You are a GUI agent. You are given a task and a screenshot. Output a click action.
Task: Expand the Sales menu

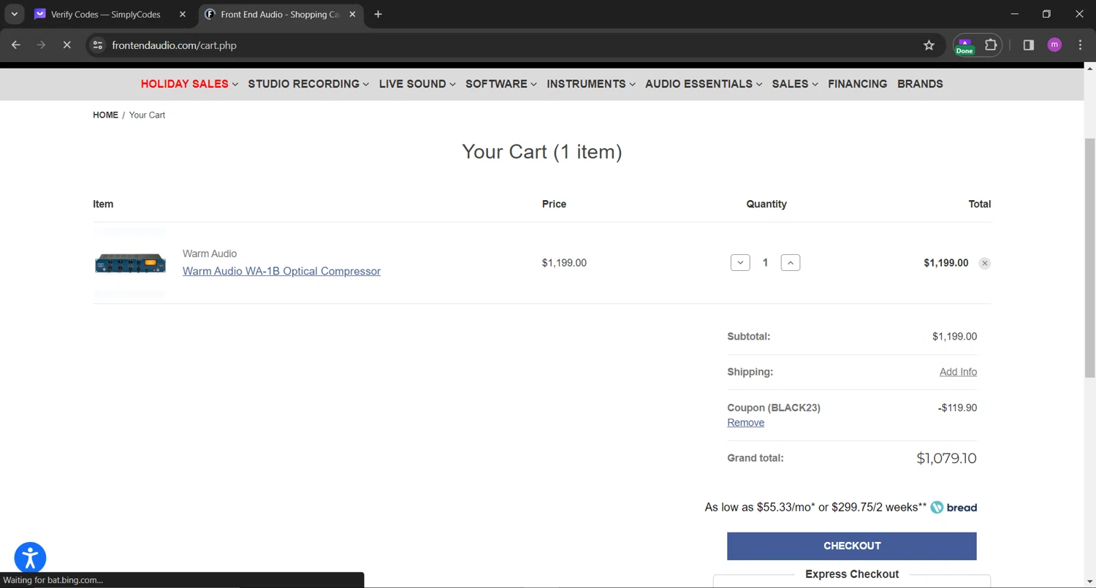point(795,84)
